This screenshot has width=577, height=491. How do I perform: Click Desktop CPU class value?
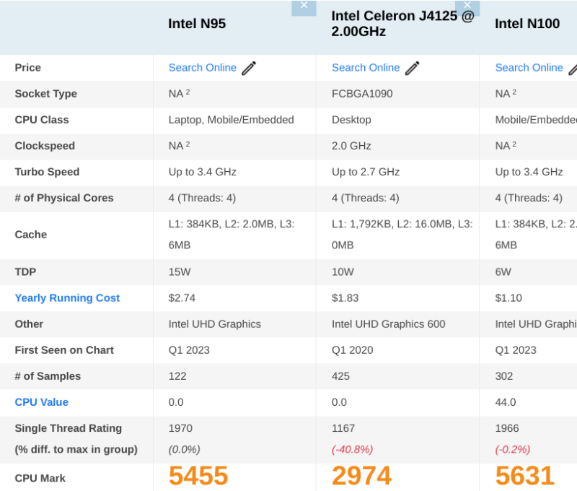(x=351, y=120)
